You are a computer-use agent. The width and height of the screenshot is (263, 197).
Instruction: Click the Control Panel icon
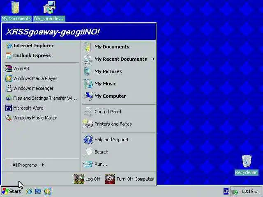pos(88,112)
